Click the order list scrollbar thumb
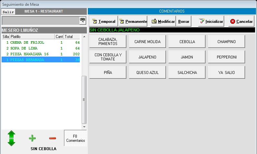This screenshot has height=154, width=257. [84, 100]
